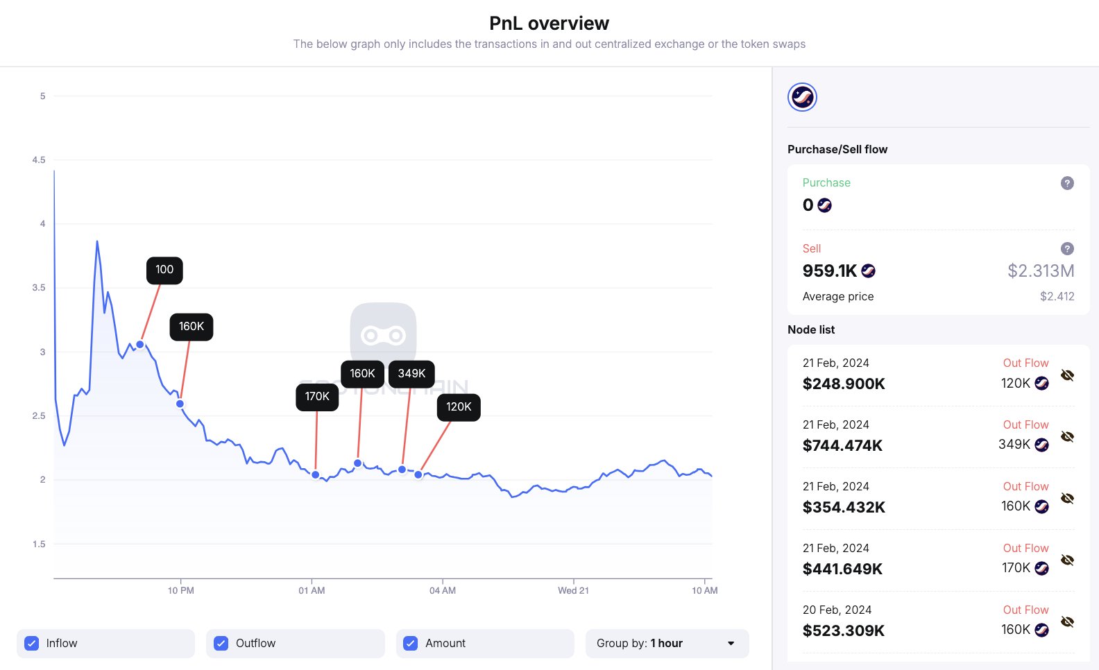The height and width of the screenshot is (670, 1099).
Task: Click the token icon beside 959.1K
Action: click(x=868, y=271)
